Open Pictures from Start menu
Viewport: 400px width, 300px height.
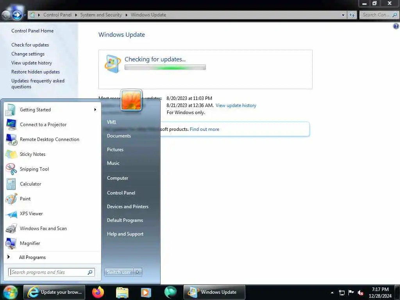tap(115, 150)
